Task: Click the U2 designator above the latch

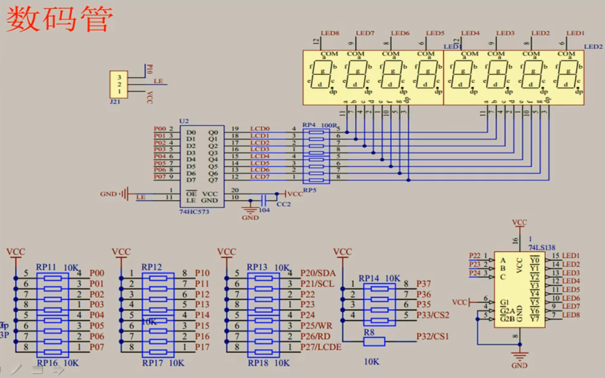Action: (x=184, y=121)
